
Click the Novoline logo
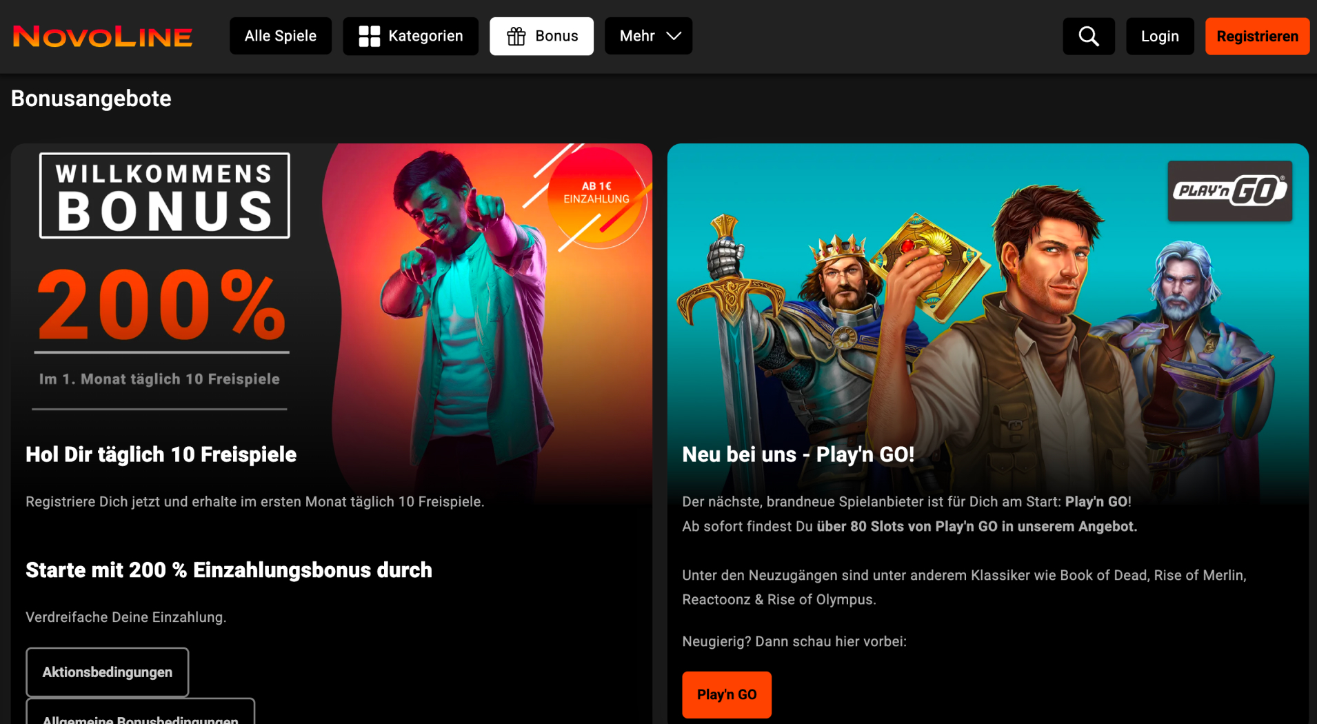coord(103,37)
